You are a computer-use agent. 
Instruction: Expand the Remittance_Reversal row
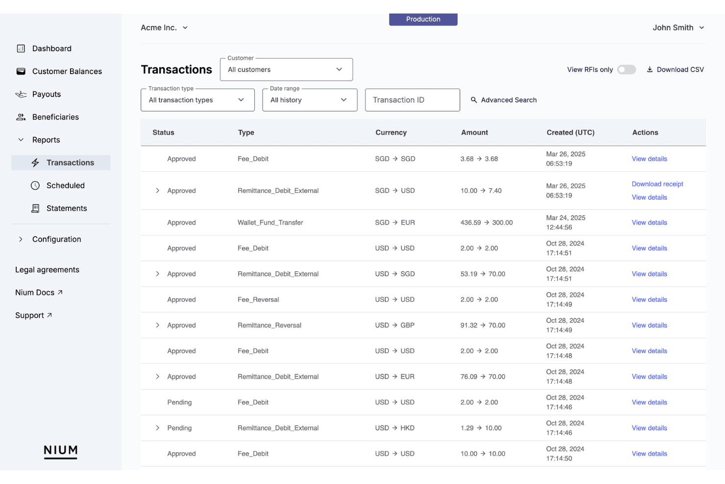(157, 325)
